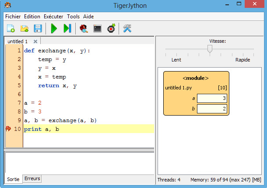Toggle the debugger ladybug icon
This screenshot has height=188, width=267.
point(83,29)
